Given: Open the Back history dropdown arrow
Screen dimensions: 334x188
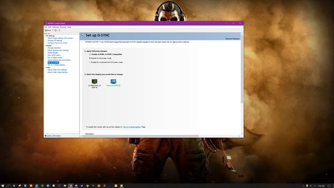Looking at the screenshot, I should coord(53,30).
